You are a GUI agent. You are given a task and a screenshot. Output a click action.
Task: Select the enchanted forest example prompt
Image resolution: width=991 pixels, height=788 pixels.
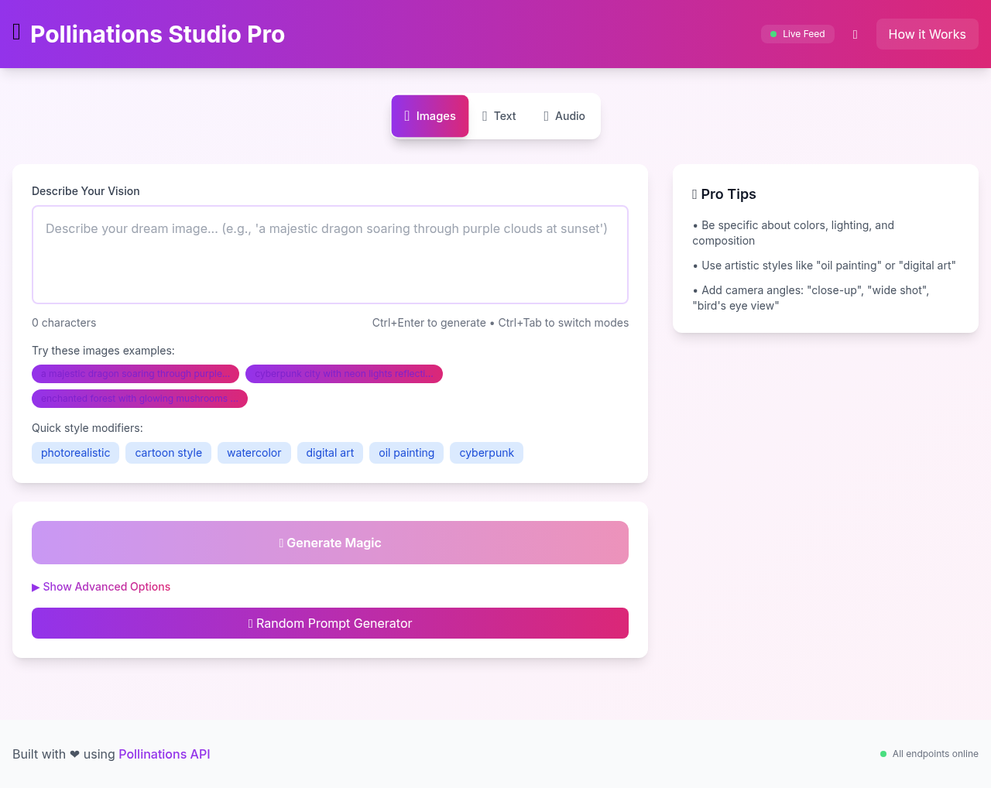[139, 398]
